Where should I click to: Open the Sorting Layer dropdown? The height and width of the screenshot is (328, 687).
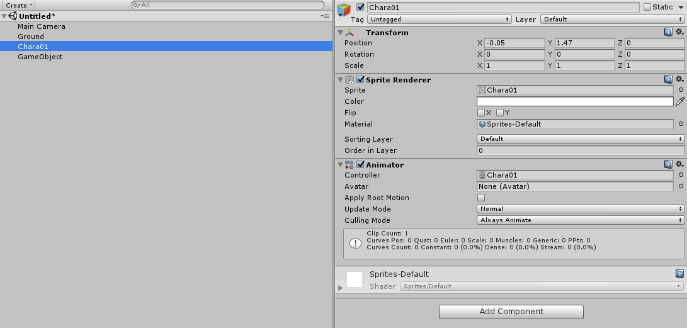580,139
